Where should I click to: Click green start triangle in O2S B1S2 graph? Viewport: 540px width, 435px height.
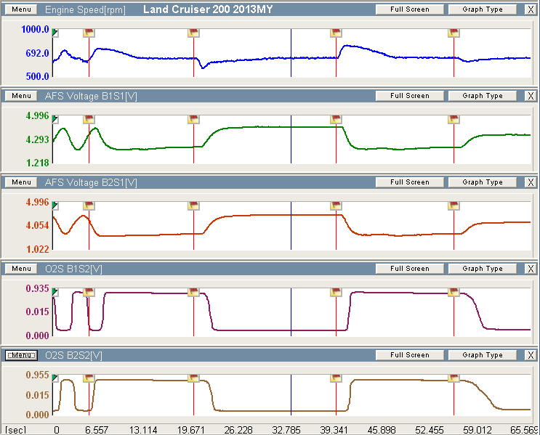pyautogui.click(x=56, y=293)
